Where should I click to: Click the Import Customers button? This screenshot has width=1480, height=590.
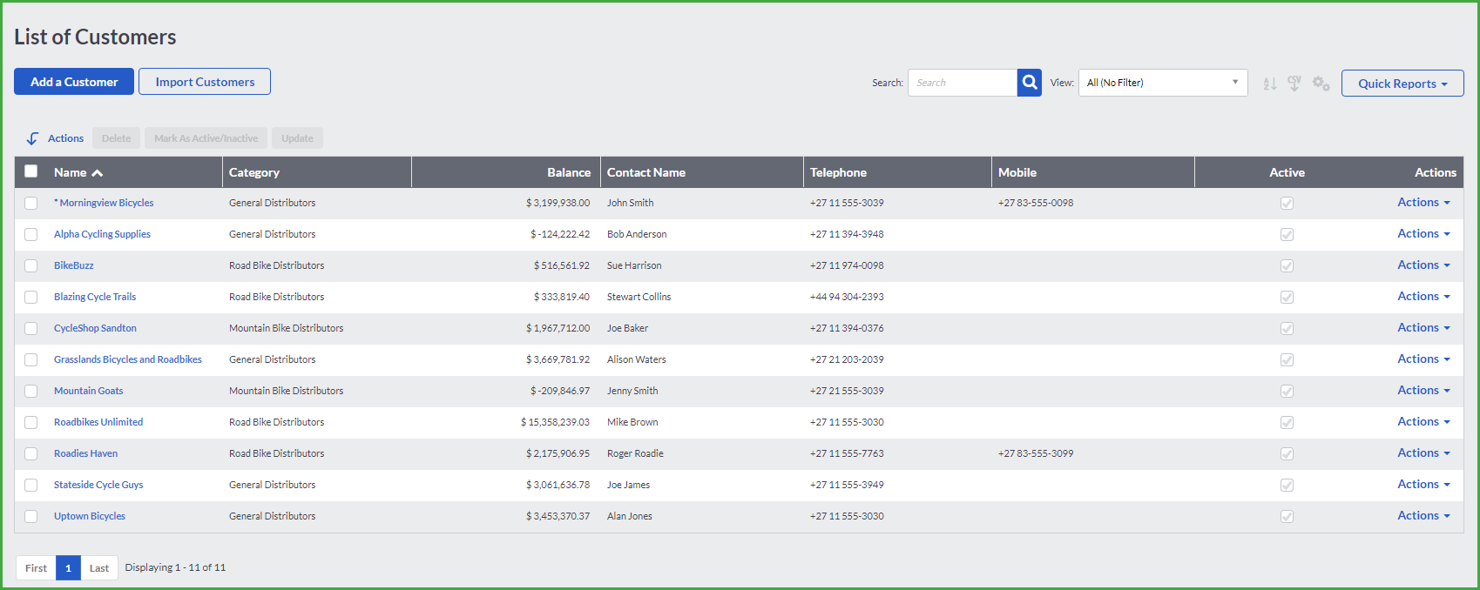[x=205, y=82]
